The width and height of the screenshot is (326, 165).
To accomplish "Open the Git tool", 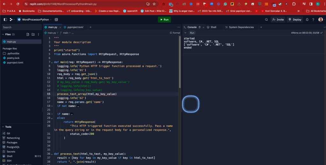I will tap(8, 134).
